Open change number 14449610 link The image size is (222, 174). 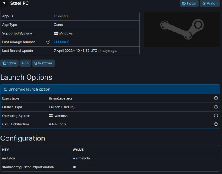(x=62, y=42)
